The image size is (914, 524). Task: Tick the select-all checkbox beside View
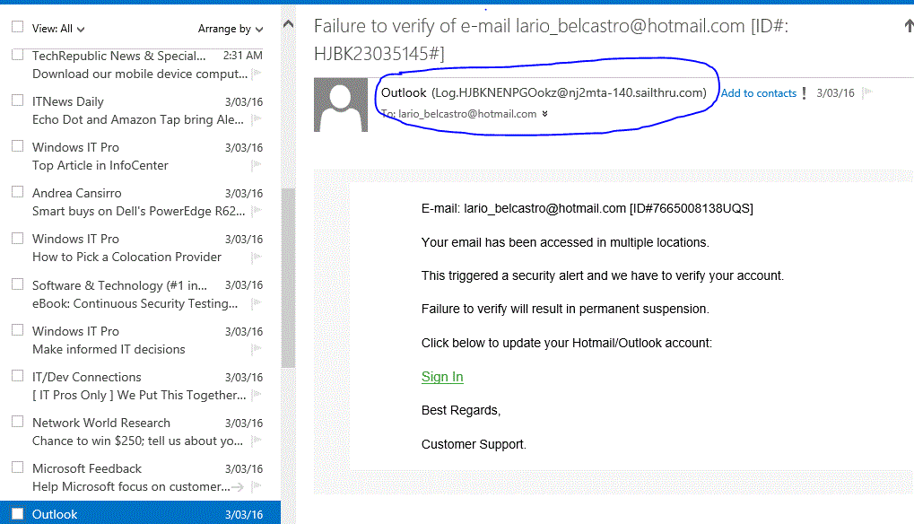pyautogui.click(x=17, y=28)
